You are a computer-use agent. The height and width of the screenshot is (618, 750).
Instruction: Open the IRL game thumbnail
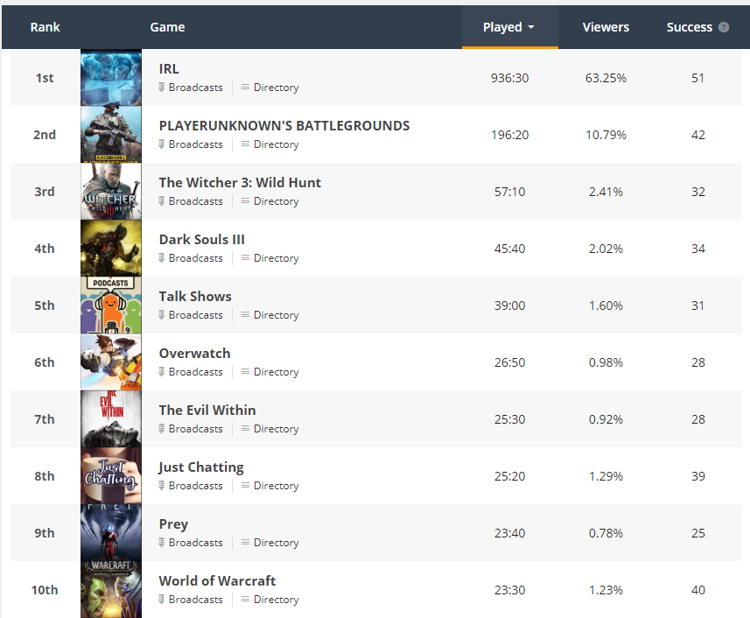111,78
